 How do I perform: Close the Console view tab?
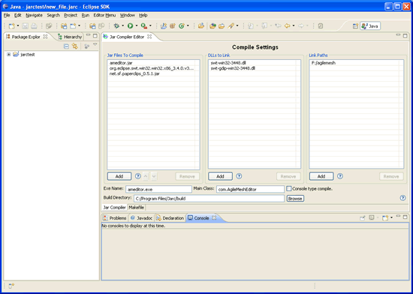coord(214,217)
